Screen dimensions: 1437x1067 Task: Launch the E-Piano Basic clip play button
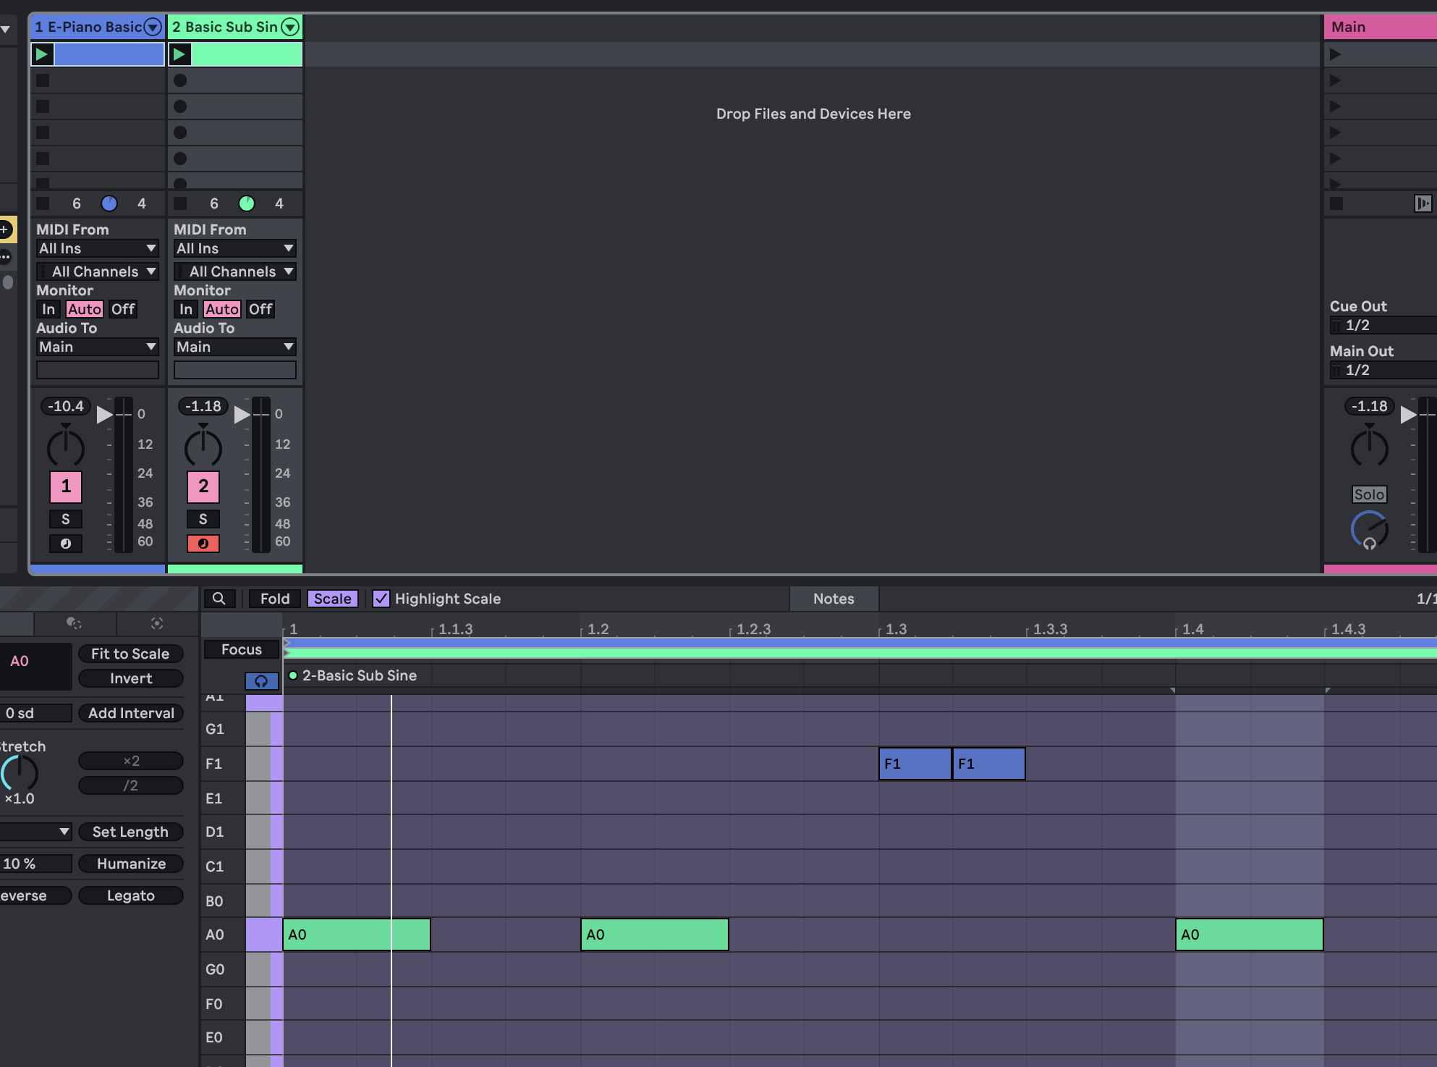point(42,54)
